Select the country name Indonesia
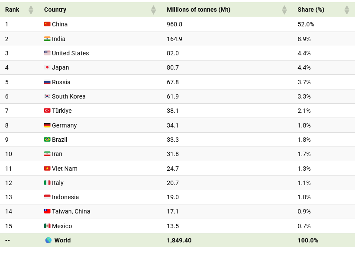Viewport: 355px width, 258px height. point(65,197)
